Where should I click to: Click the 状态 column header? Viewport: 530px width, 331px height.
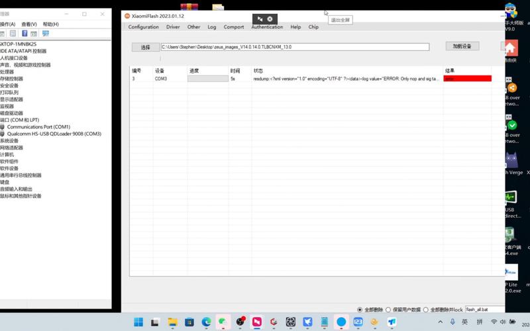click(x=258, y=71)
